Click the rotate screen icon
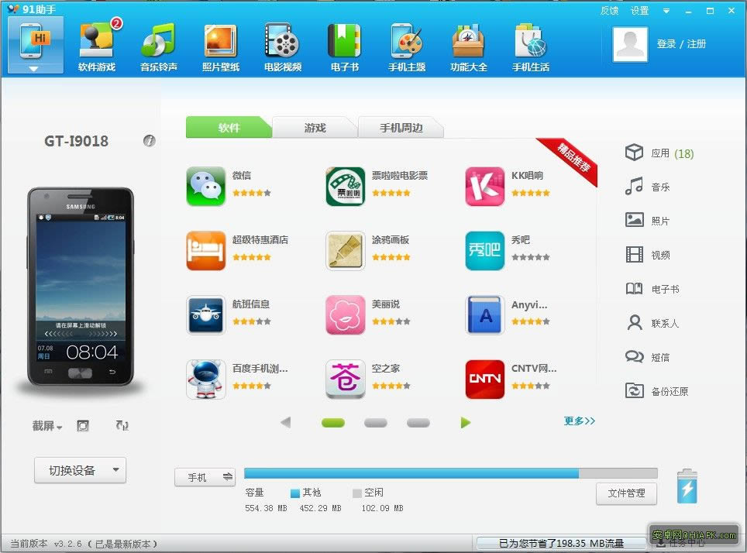Viewport: 747px width, 553px height. [122, 425]
